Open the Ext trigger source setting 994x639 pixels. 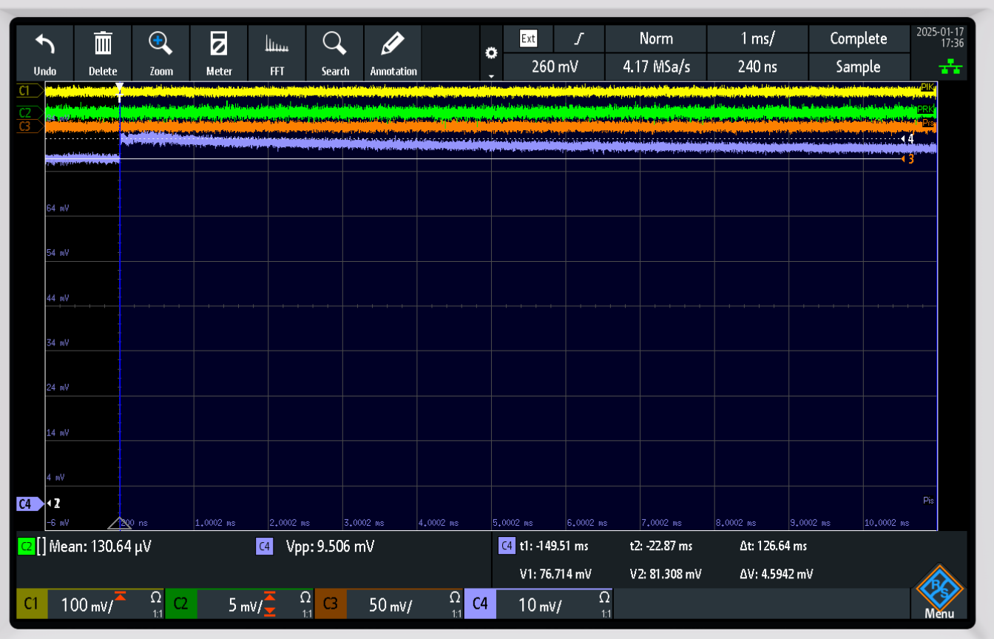(528, 38)
